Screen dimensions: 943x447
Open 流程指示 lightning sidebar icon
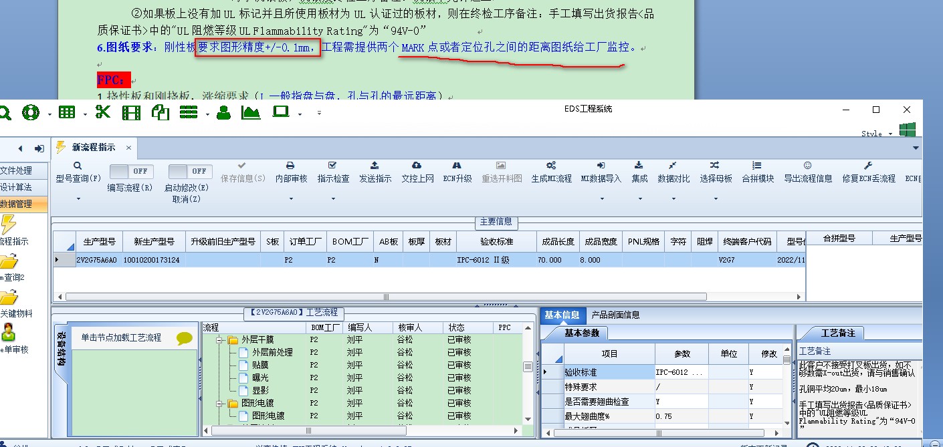point(9,225)
